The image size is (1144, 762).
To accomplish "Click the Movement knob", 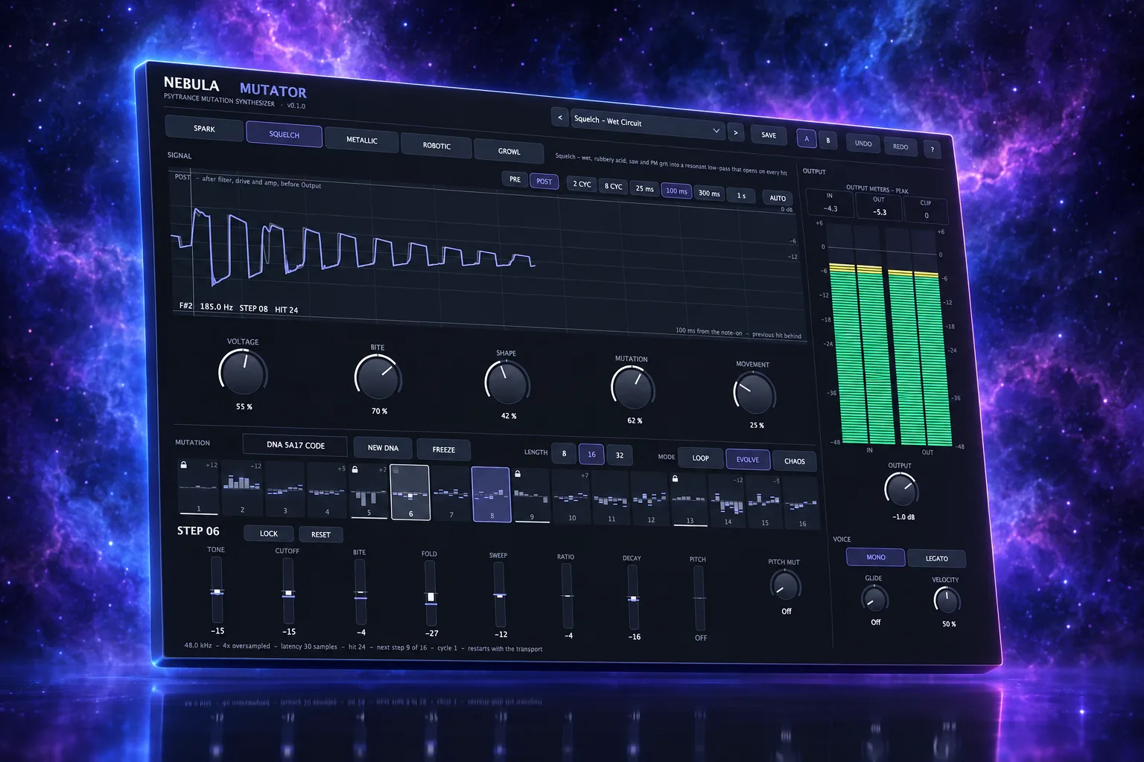I will [754, 394].
